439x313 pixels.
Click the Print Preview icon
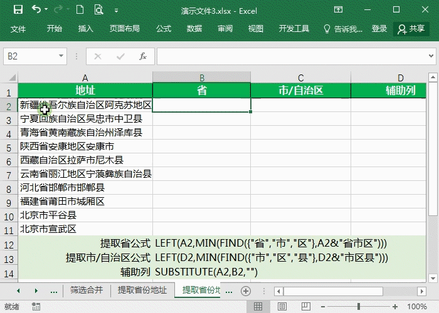click(98, 10)
